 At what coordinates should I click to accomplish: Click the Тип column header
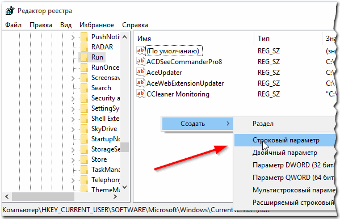264,39
